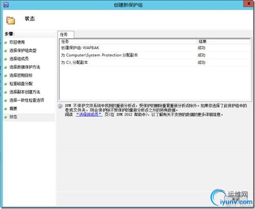Screen dimensions: 255x209
Task: Click the 关闭 button at bottom right
Action: pyautogui.click(x=236, y=199)
